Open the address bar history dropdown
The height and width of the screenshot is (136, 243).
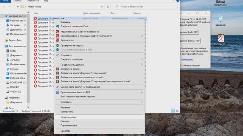click(102, 7)
